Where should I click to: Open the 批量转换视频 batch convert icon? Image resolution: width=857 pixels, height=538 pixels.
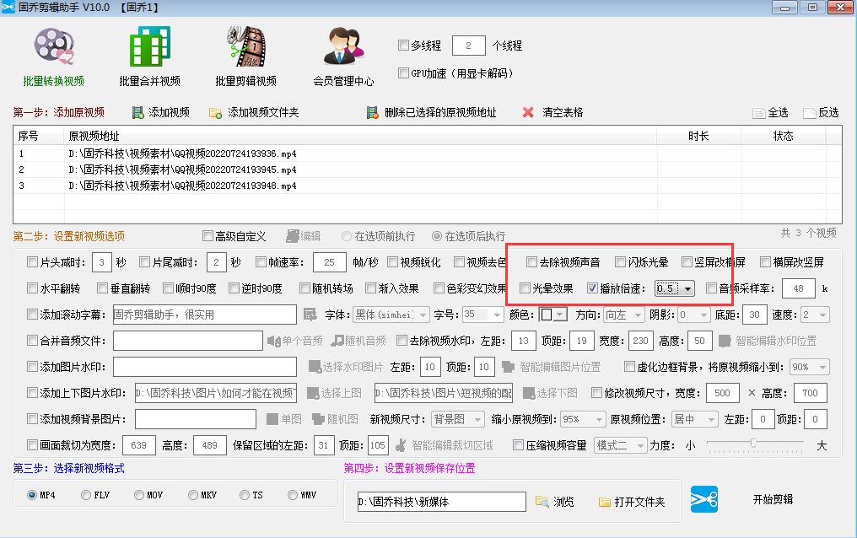coord(54,47)
